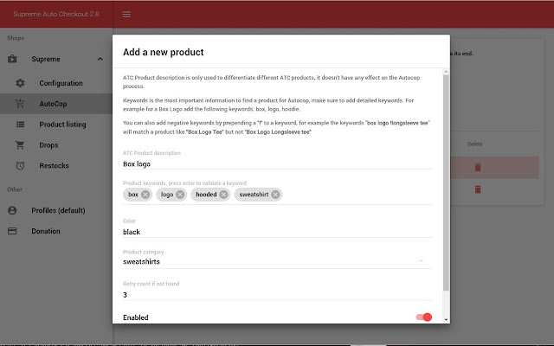Viewport: 554px width, 346px height.
Task: Click the Configuration gear icon
Action: coord(20,83)
